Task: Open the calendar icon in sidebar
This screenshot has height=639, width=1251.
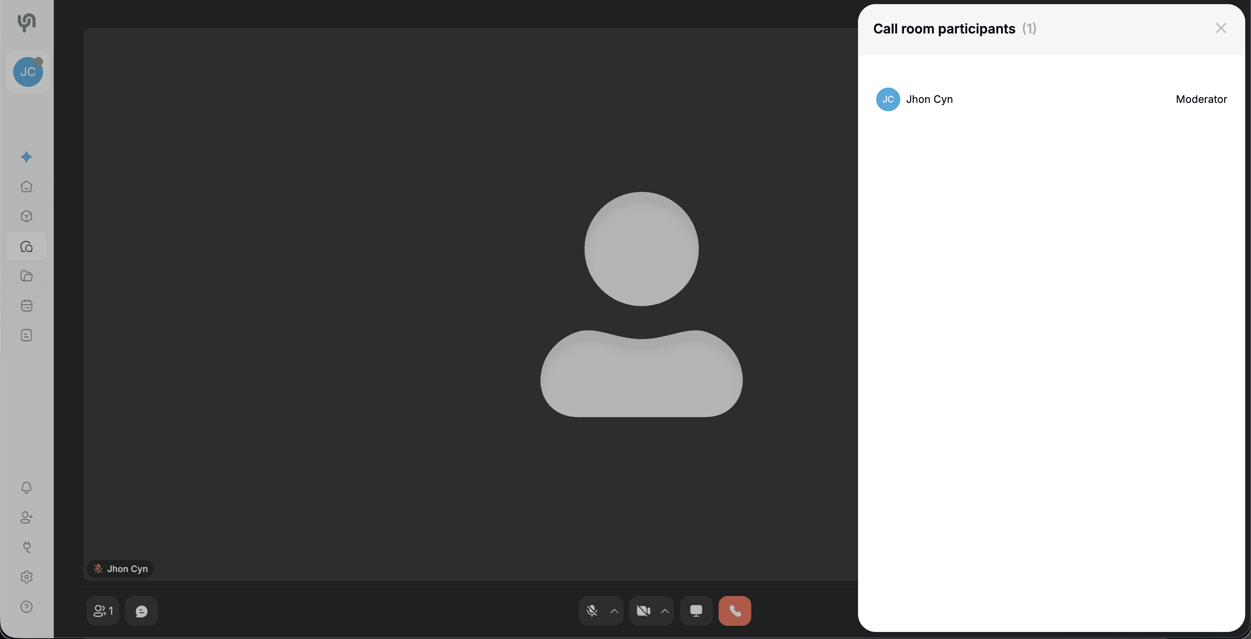Action: tap(27, 306)
